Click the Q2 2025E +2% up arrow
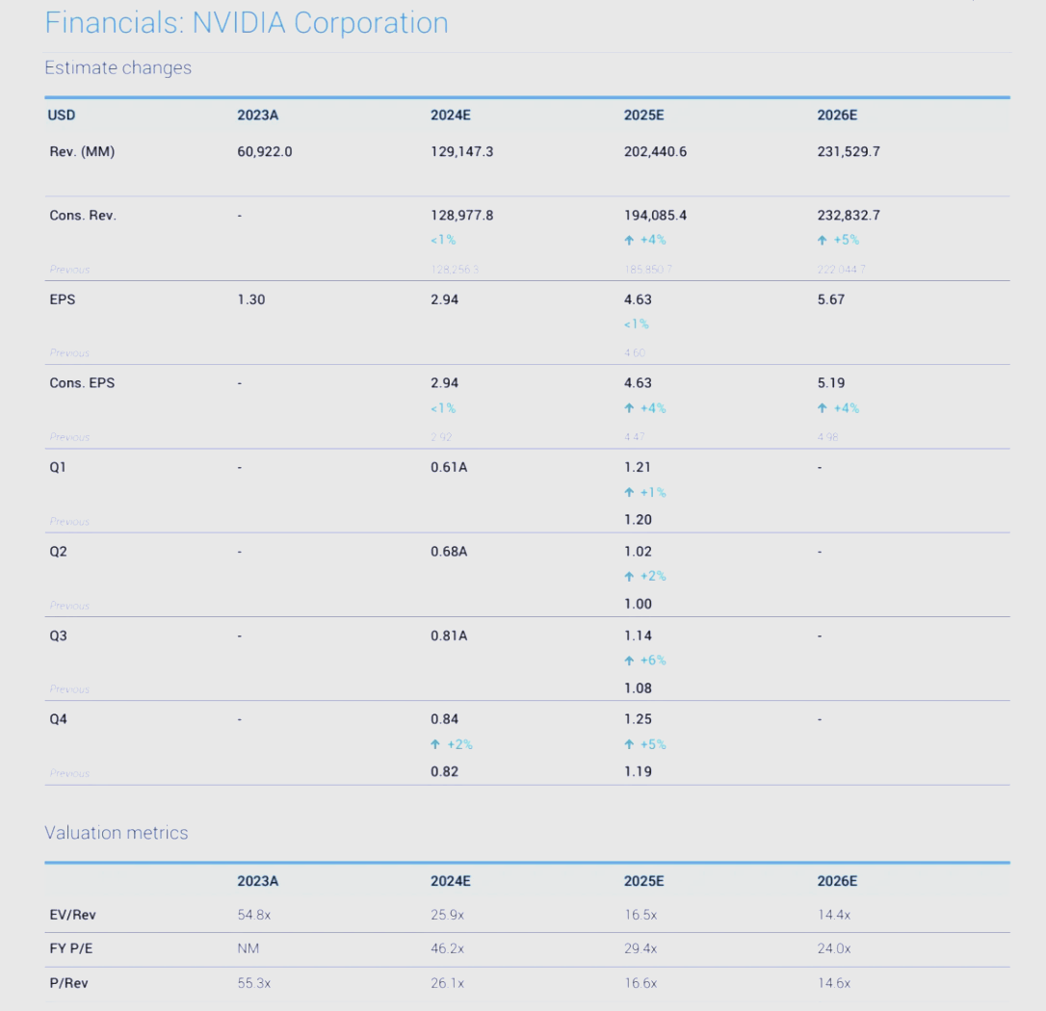 (629, 577)
